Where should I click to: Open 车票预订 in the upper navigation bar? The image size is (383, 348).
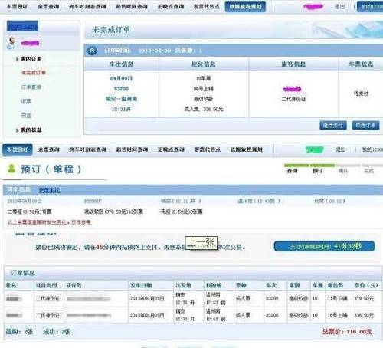pyautogui.click(x=18, y=6)
